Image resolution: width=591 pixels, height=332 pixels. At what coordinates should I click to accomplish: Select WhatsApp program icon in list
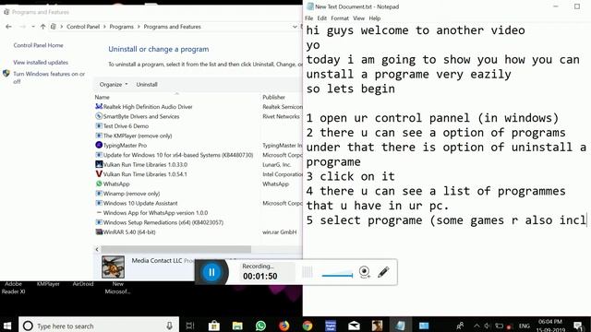(99, 184)
